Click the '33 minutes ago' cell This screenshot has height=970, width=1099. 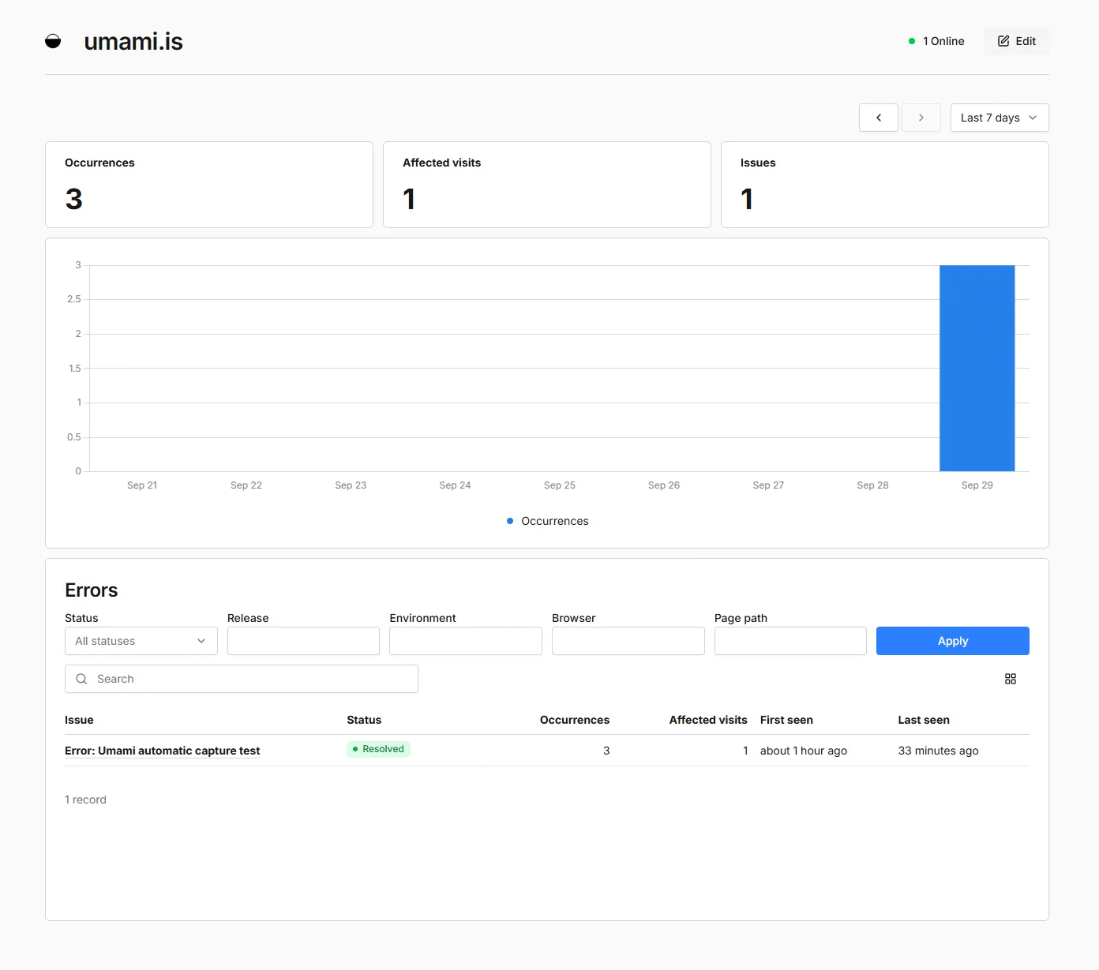(x=938, y=751)
